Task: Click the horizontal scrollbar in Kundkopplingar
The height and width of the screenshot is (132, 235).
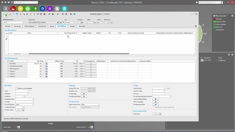Action: click(x=79, y=54)
